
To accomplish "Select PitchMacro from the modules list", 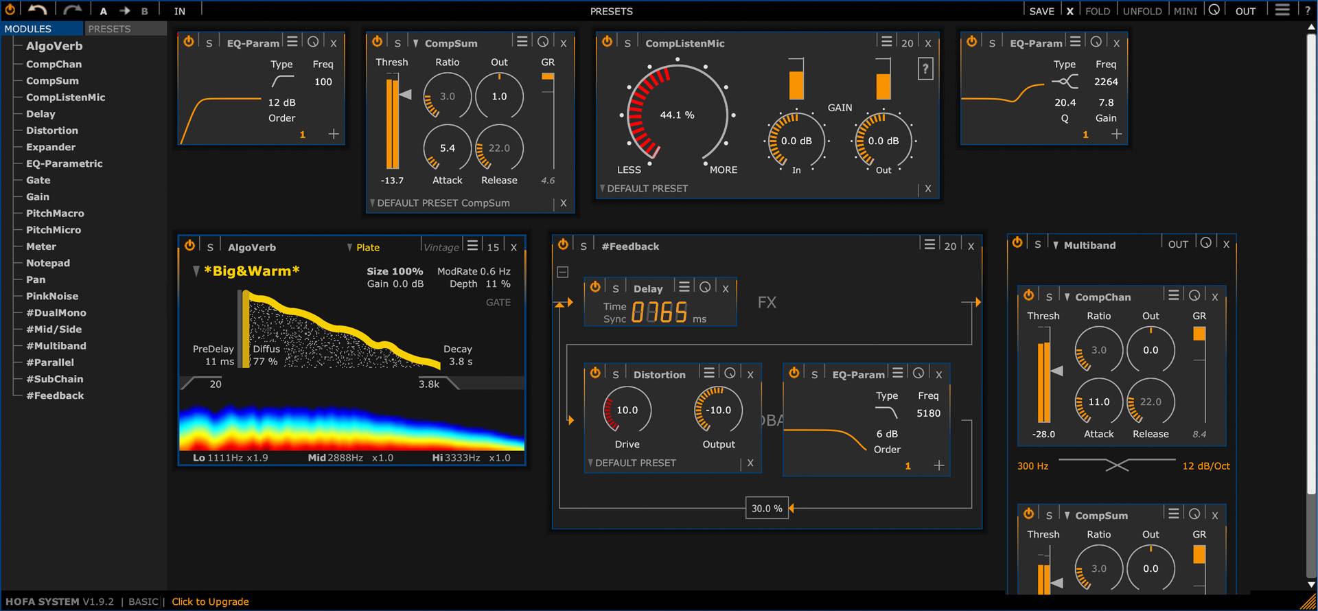I will click(x=55, y=214).
